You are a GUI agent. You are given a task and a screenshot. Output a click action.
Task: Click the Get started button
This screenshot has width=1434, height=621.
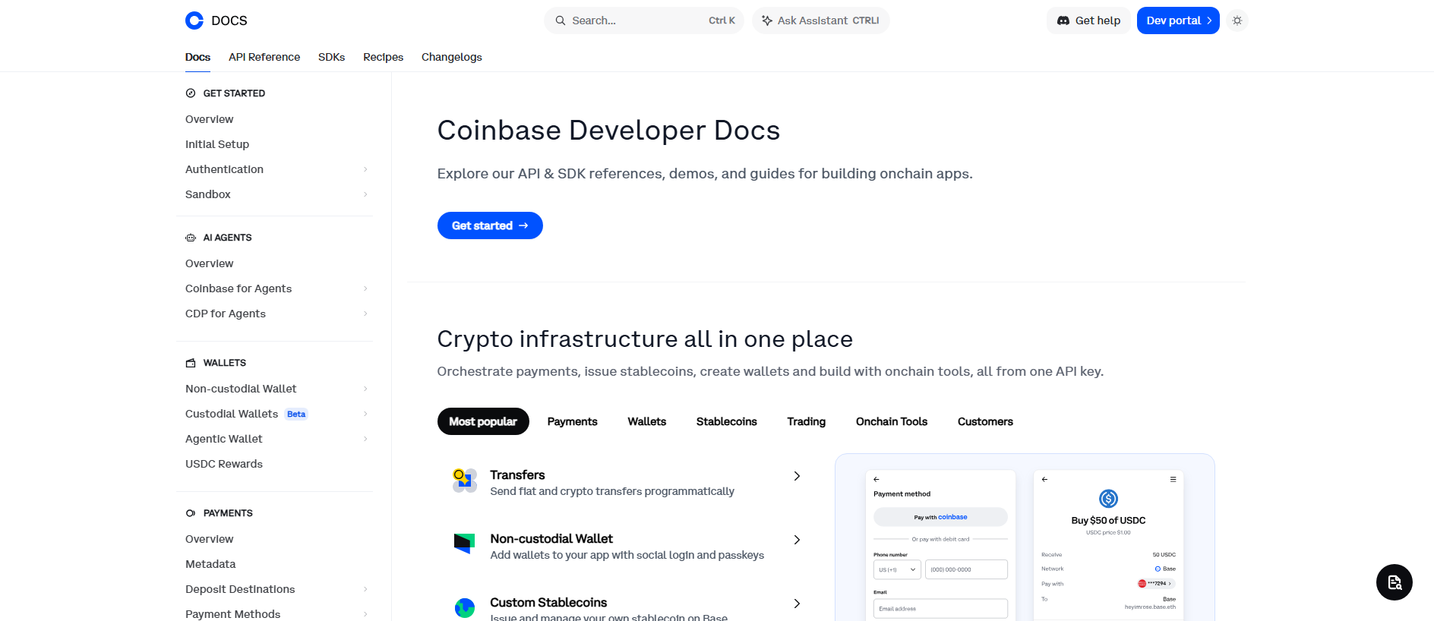pyautogui.click(x=490, y=225)
